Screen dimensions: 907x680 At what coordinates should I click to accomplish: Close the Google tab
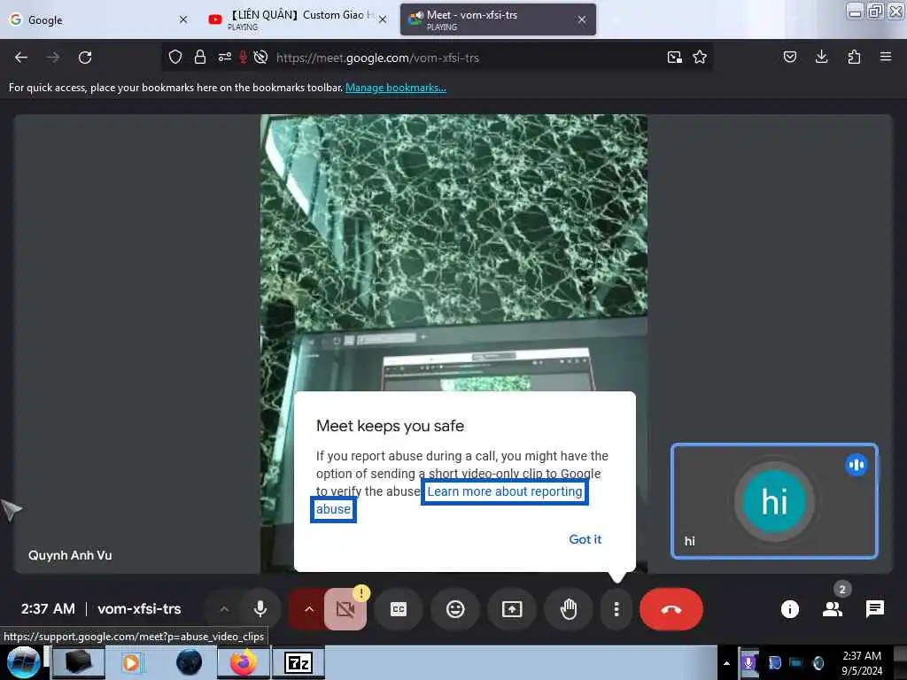[x=183, y=19]
